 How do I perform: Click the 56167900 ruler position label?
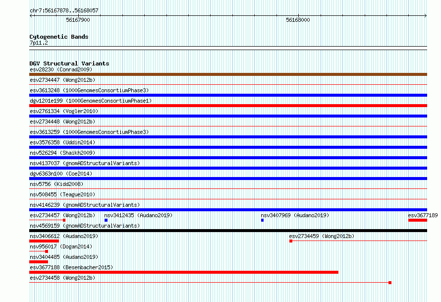coord(78,20)
